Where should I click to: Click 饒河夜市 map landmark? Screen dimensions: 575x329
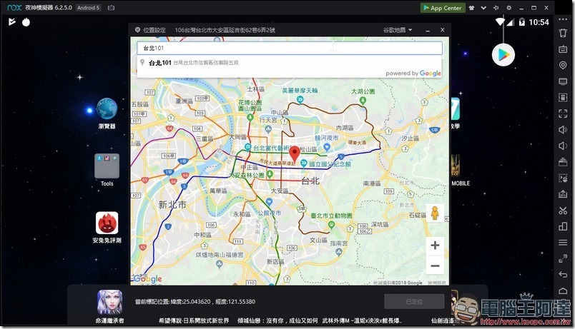click(326, 138)
